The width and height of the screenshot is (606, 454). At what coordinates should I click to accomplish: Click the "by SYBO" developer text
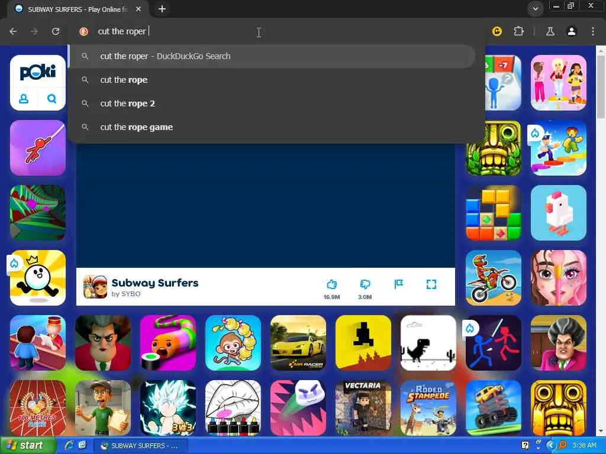click(126, 294)
